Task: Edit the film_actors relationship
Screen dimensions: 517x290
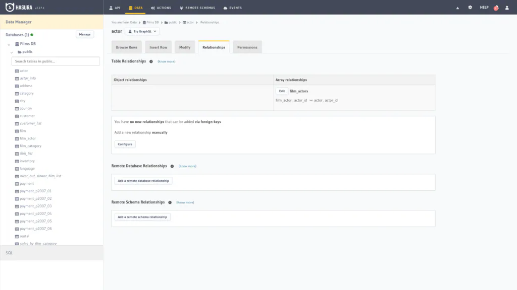Action: tap(282, 91)
